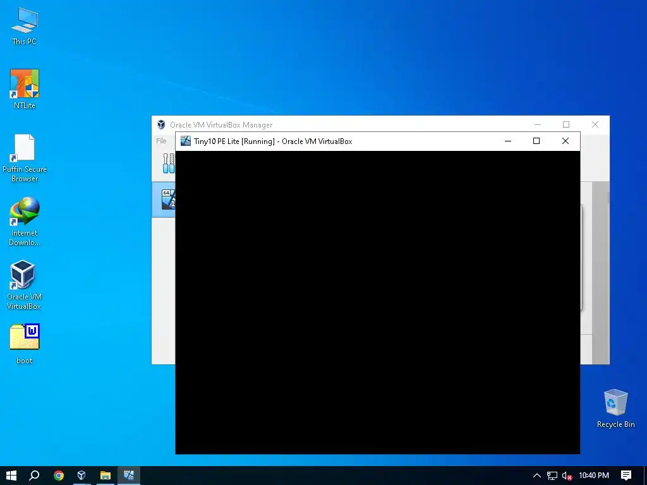Screen dimensions: 647x485
Task: Open the Windows Start menu
Action: [x=11, y=476]
